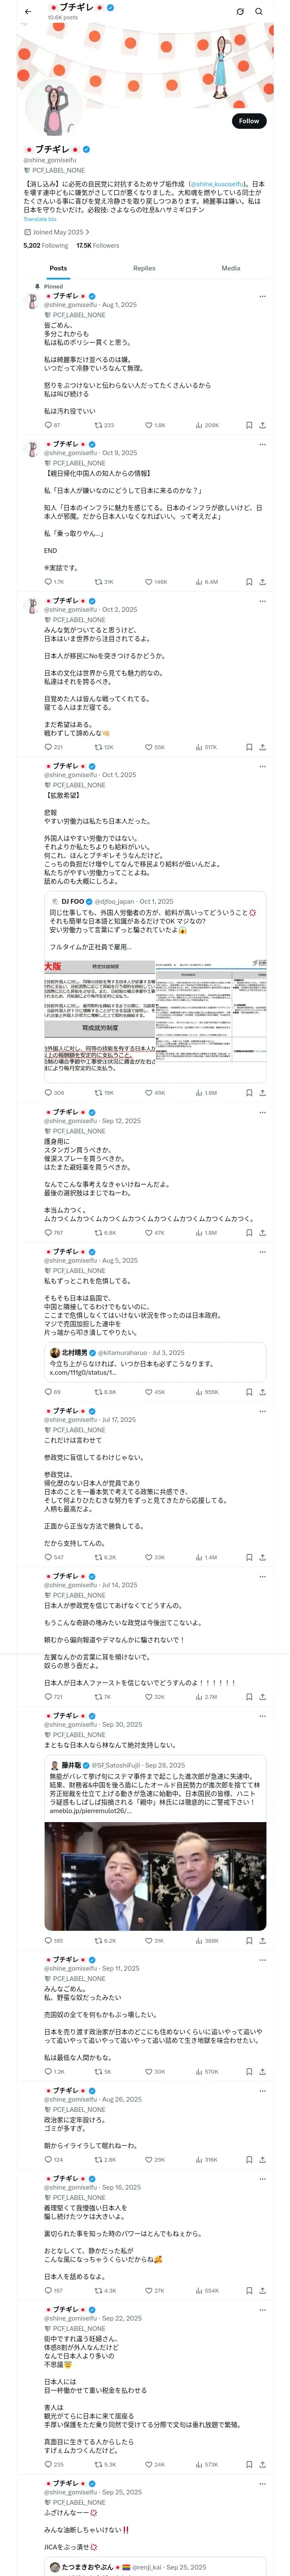The image size is (290, 2576).
Task: Reply to the pinned post with 87 replies
Action: click(x=52, y=425)
